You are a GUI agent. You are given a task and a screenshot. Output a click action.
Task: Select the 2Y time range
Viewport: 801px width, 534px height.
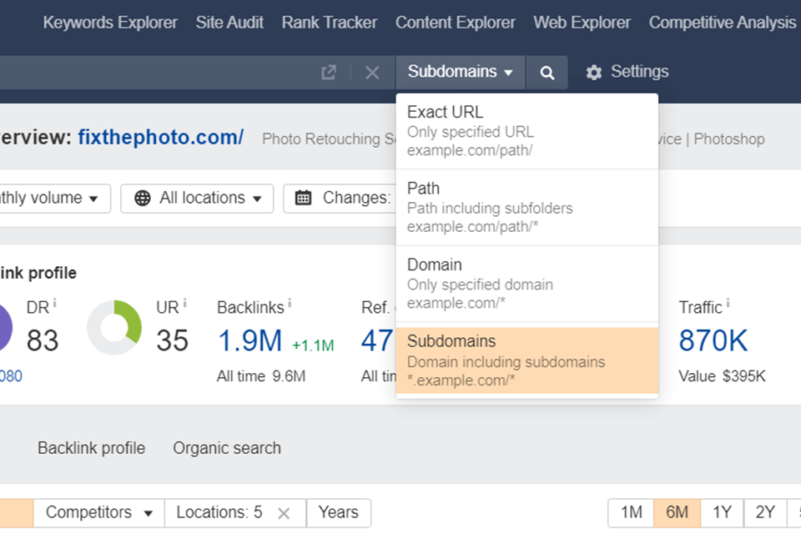click(765, 512)
